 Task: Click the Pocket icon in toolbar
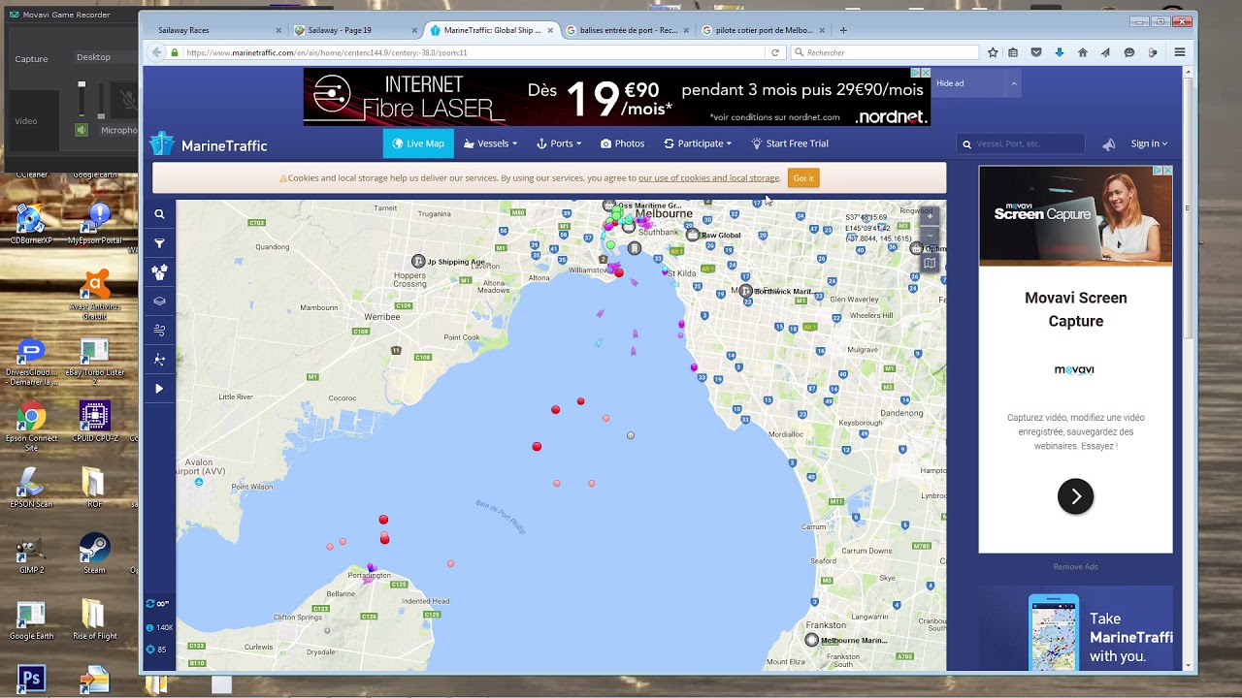click(x=1036, y=52)
